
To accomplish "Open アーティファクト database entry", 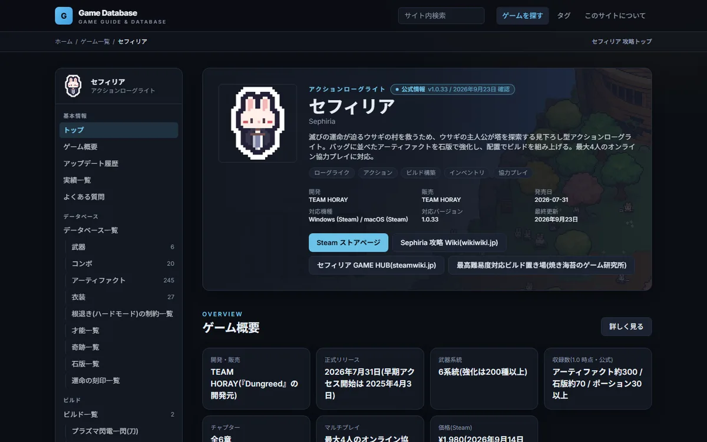I will pos(123,281).
